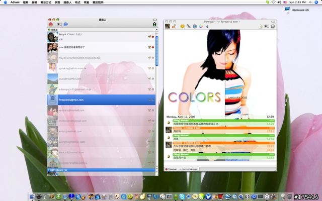Open the Adium application menu

[x=15, y=2]
